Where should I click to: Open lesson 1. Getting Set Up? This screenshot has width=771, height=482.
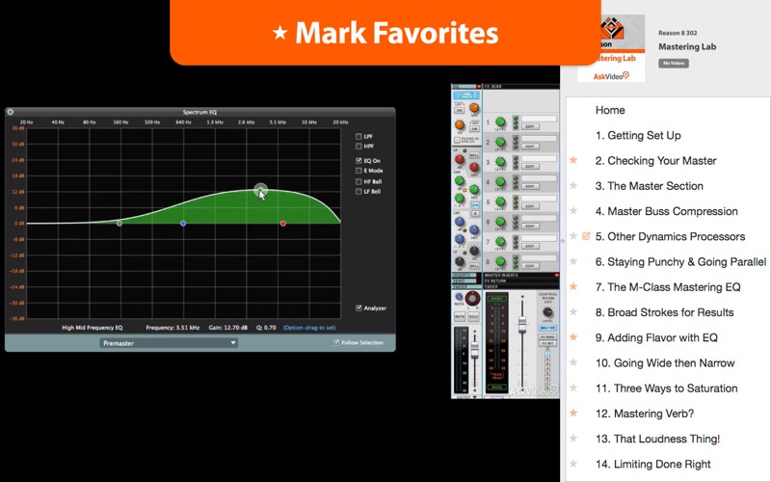pos(638,135)
